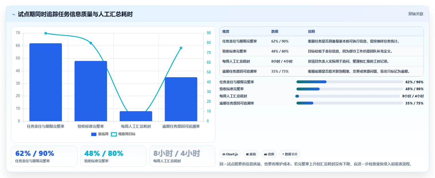Select the 进度 chip

point(269,154)
